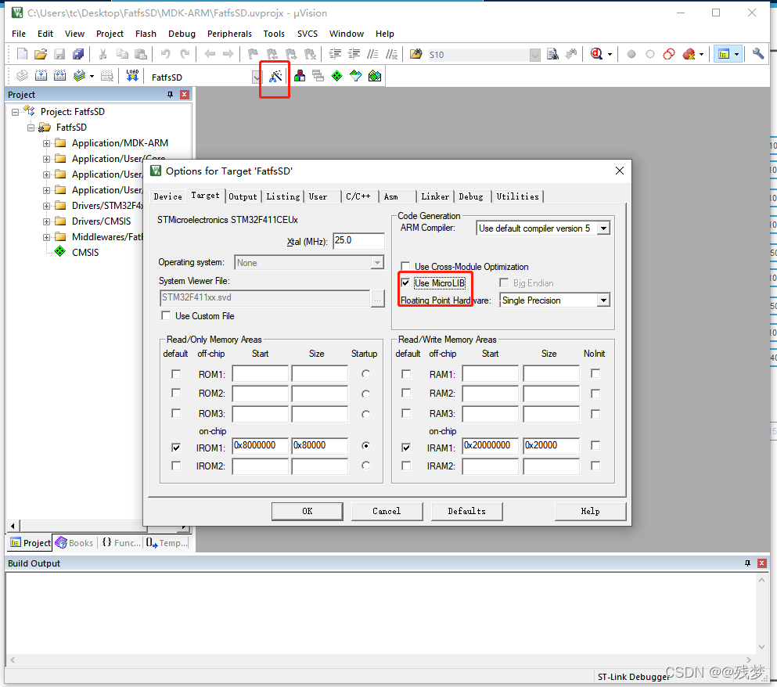Click inside the Xtal MHz input field

pos(358,241)
